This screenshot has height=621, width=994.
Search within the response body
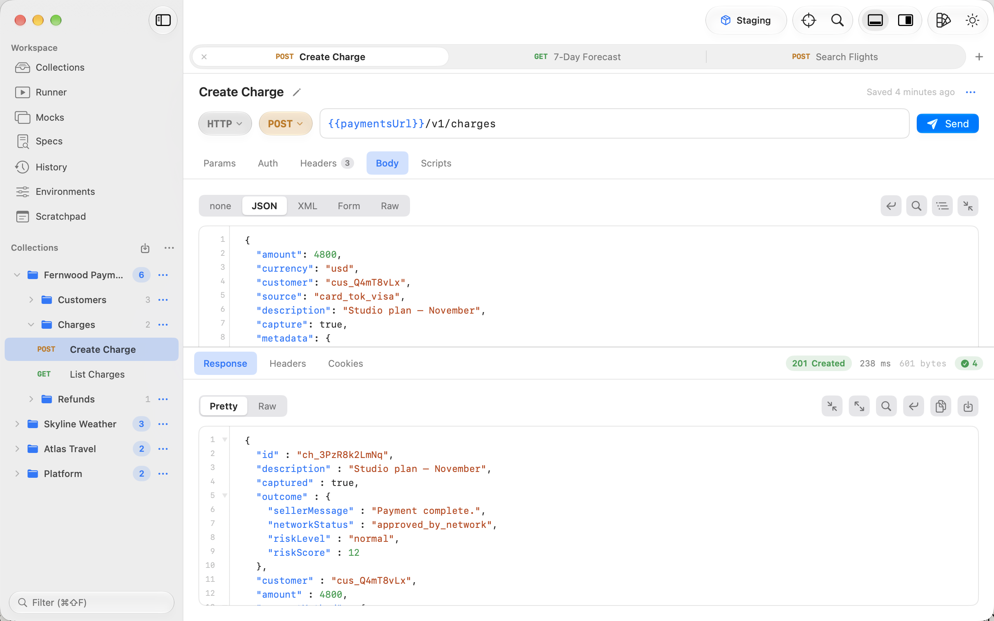(x=886, y=406)
